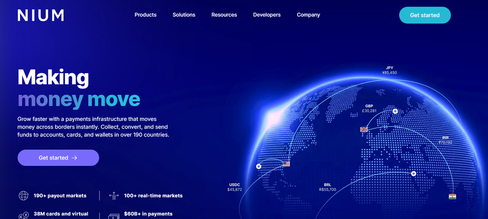Click the teal Get started button in header

[425, 15]
